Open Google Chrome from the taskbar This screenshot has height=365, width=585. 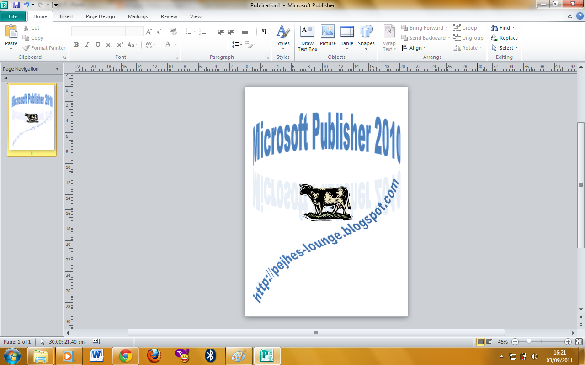(x=126, y=356)
